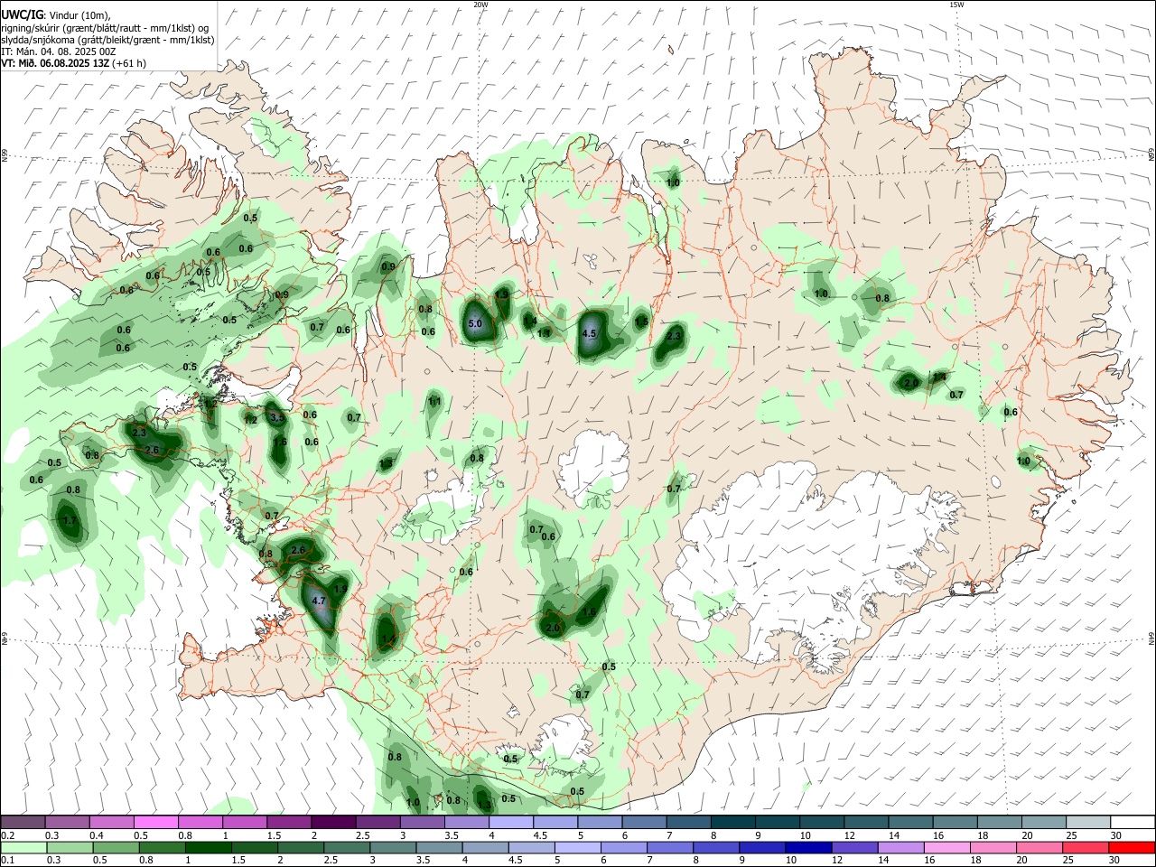The image size is (1156, 867).
Task: Click the royal blue 9–10 rain swatch
Action: [762, 847]
